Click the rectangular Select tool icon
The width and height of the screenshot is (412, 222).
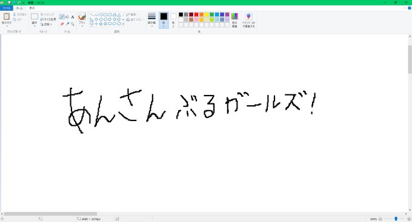click(35, 16)
